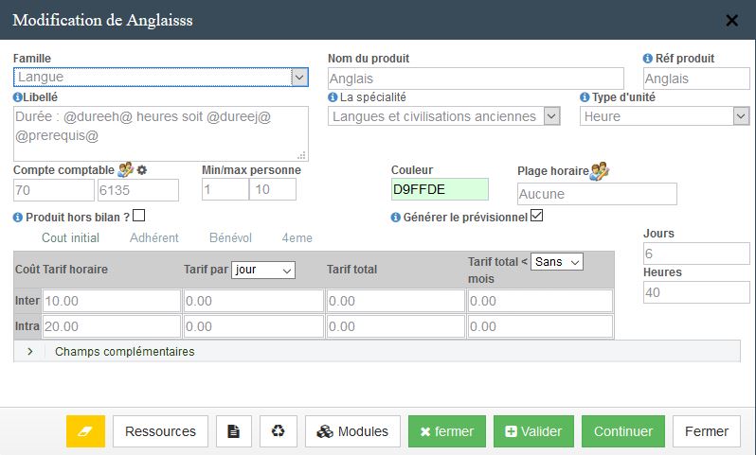
Task: Click info icon beside Type d'unité
Action: pos(585,97)
